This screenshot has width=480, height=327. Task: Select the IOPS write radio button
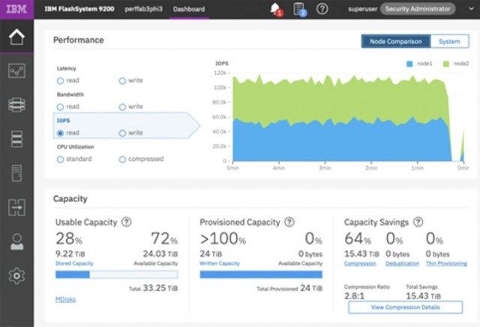coord(122,133)
